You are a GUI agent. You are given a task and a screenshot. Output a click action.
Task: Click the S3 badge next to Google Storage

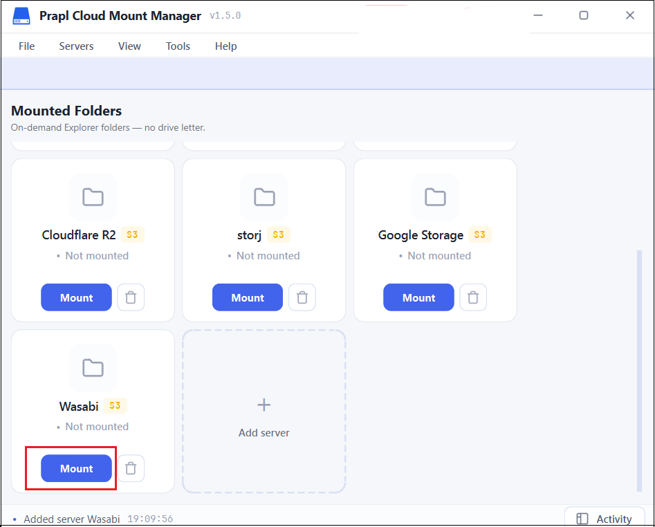(480, 234)
